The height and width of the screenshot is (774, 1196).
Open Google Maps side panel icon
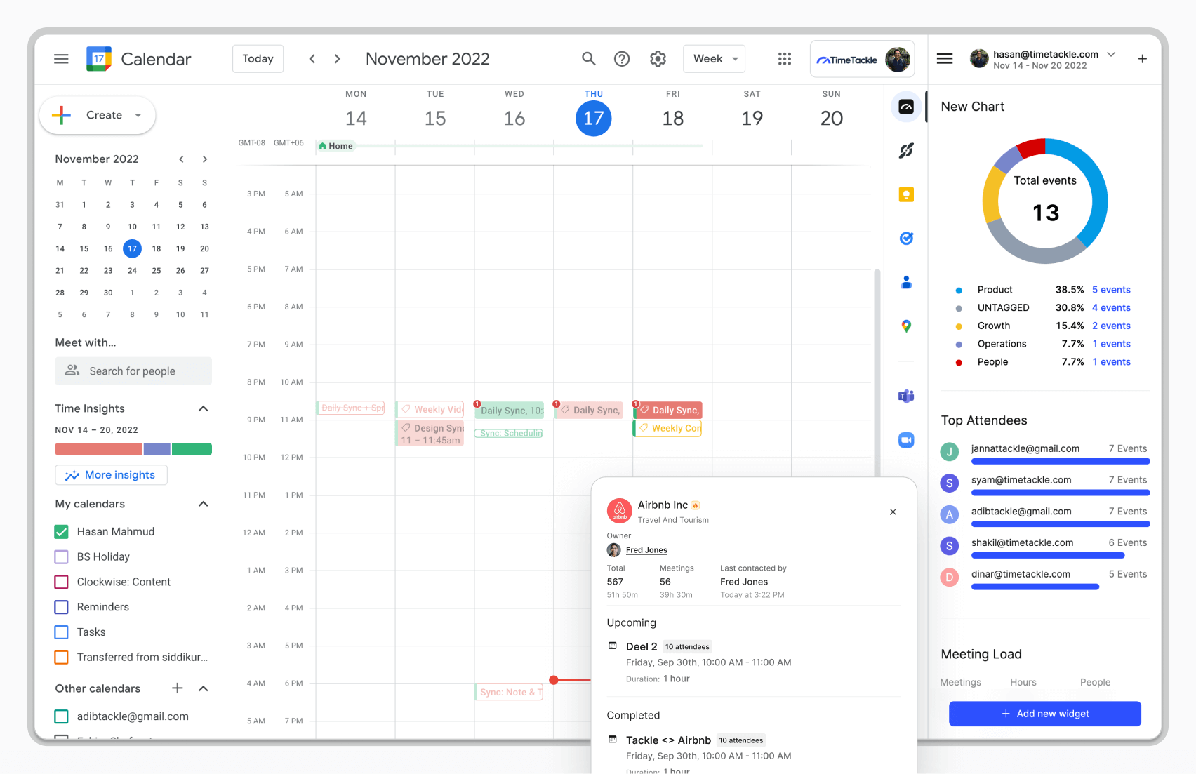(906, 326)
